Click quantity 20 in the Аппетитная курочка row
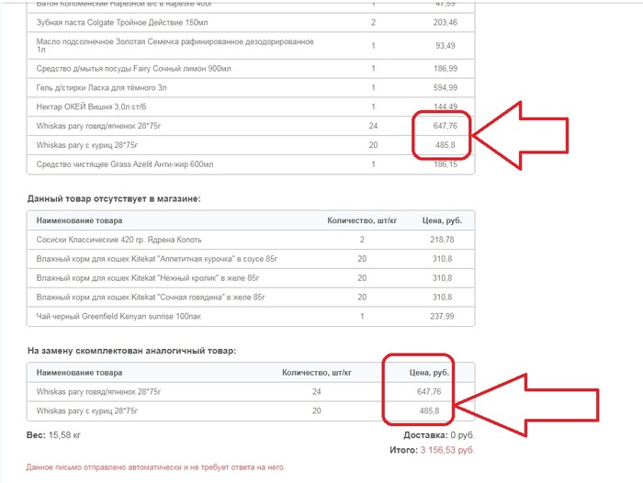The image size is (643, 483). (362, 259)
